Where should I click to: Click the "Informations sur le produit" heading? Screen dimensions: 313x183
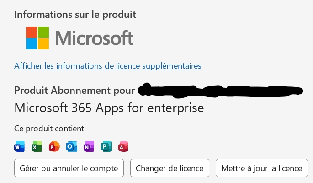pos(75,14)
